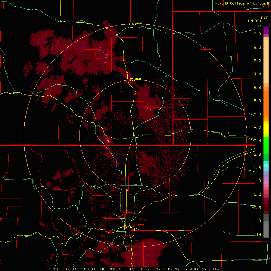Click the 1.8 scale value
The image size is (271, 271).
257,168
